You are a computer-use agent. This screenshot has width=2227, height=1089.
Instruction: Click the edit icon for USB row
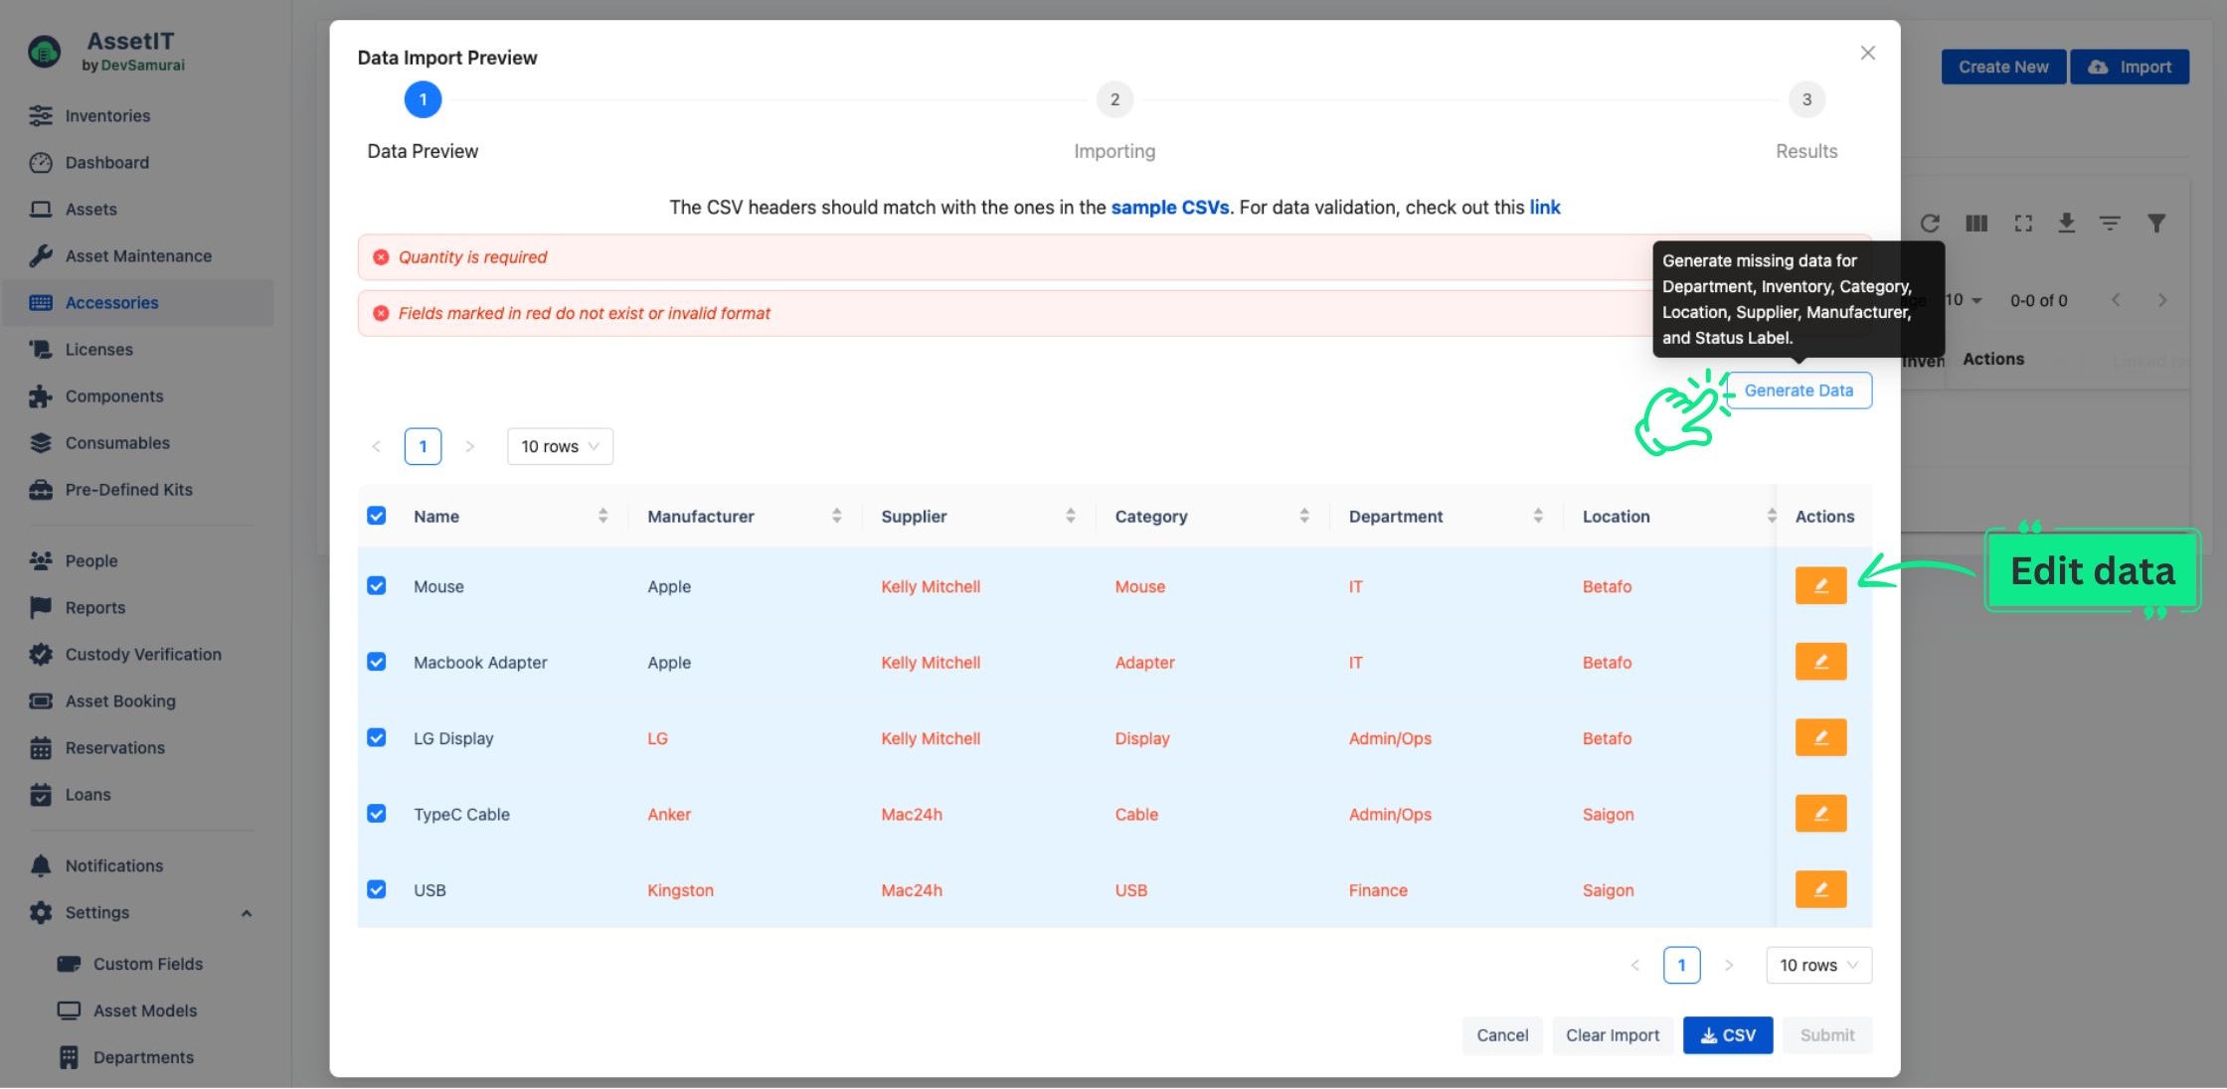1819,889
